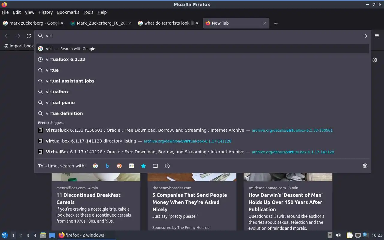Image resolution: width=384 pixels, height=240 pixels.
Task: Click the network monitor icon in tray
Action: pos(358,235)
